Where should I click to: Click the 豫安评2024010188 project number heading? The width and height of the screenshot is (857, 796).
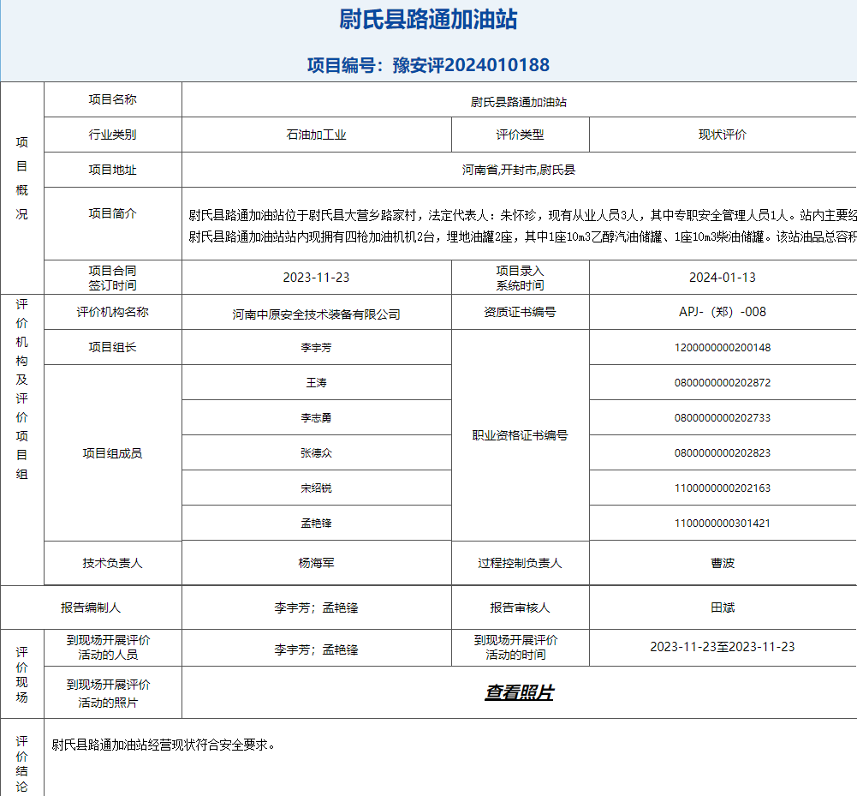(x=428, y=65)
